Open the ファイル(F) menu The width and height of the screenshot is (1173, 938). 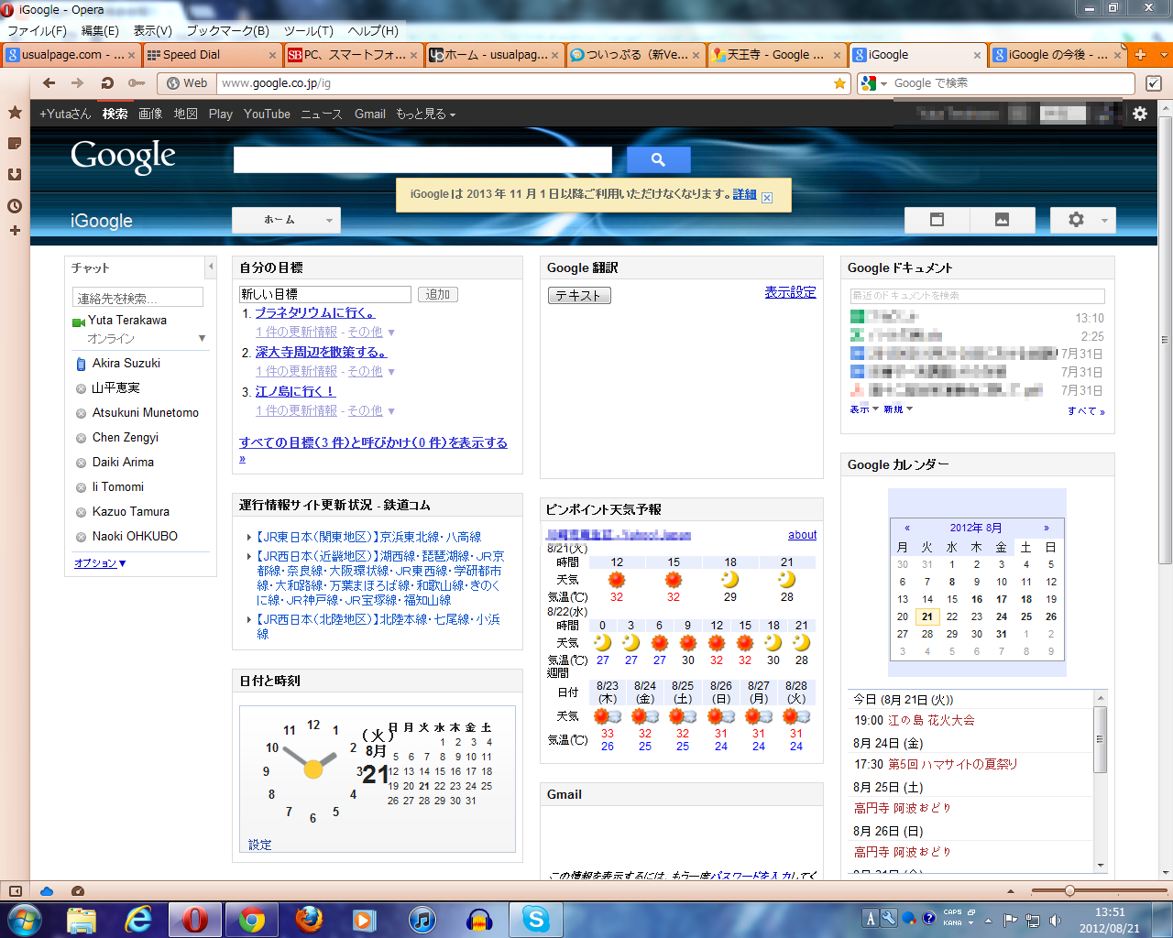37,30
